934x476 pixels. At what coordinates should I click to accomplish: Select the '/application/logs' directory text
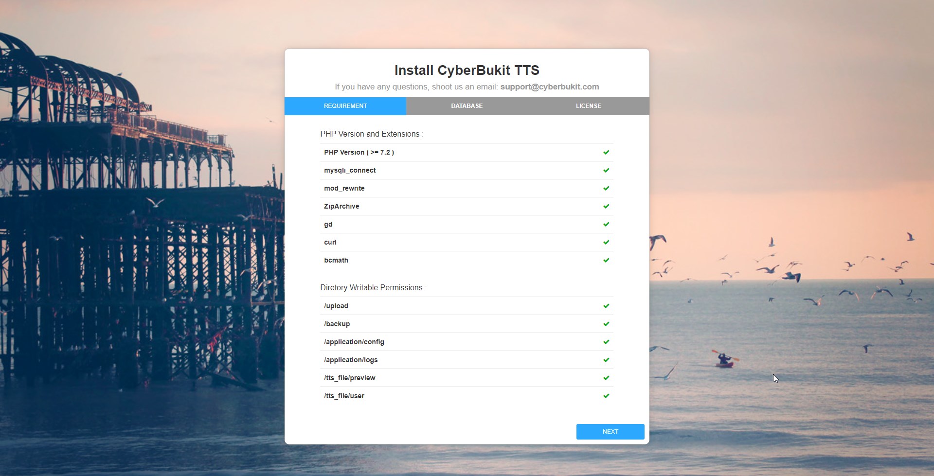tap(351, 360)
